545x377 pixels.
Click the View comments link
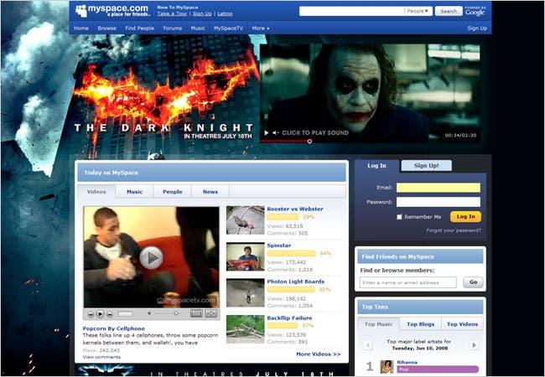pos(101,357)
